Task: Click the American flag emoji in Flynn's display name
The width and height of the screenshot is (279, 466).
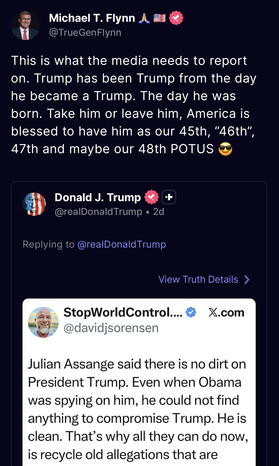Action: pyautogui.click(x=159, y=18)
